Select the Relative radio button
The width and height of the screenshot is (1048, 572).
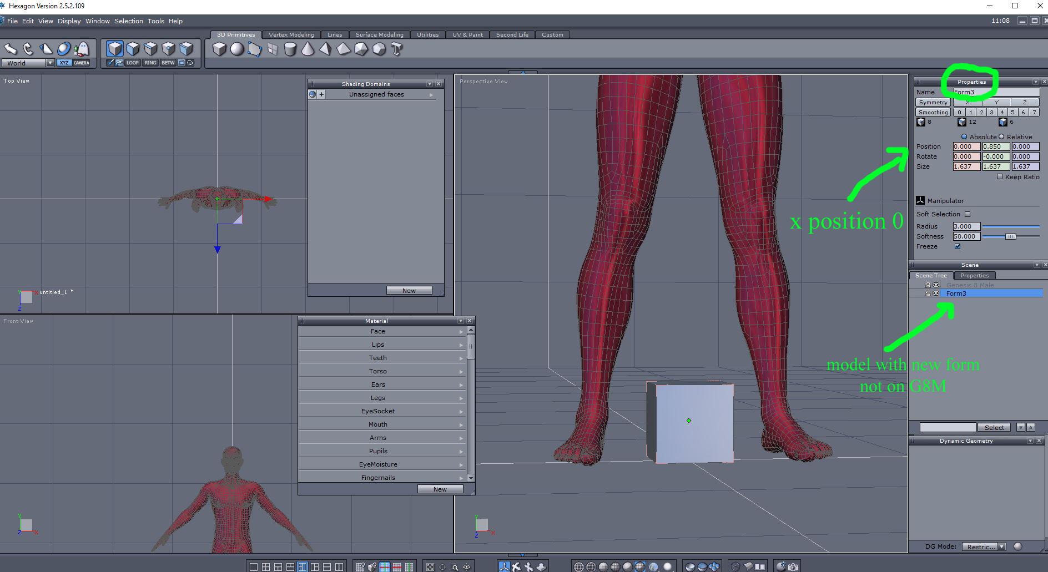click(1001, 136)
